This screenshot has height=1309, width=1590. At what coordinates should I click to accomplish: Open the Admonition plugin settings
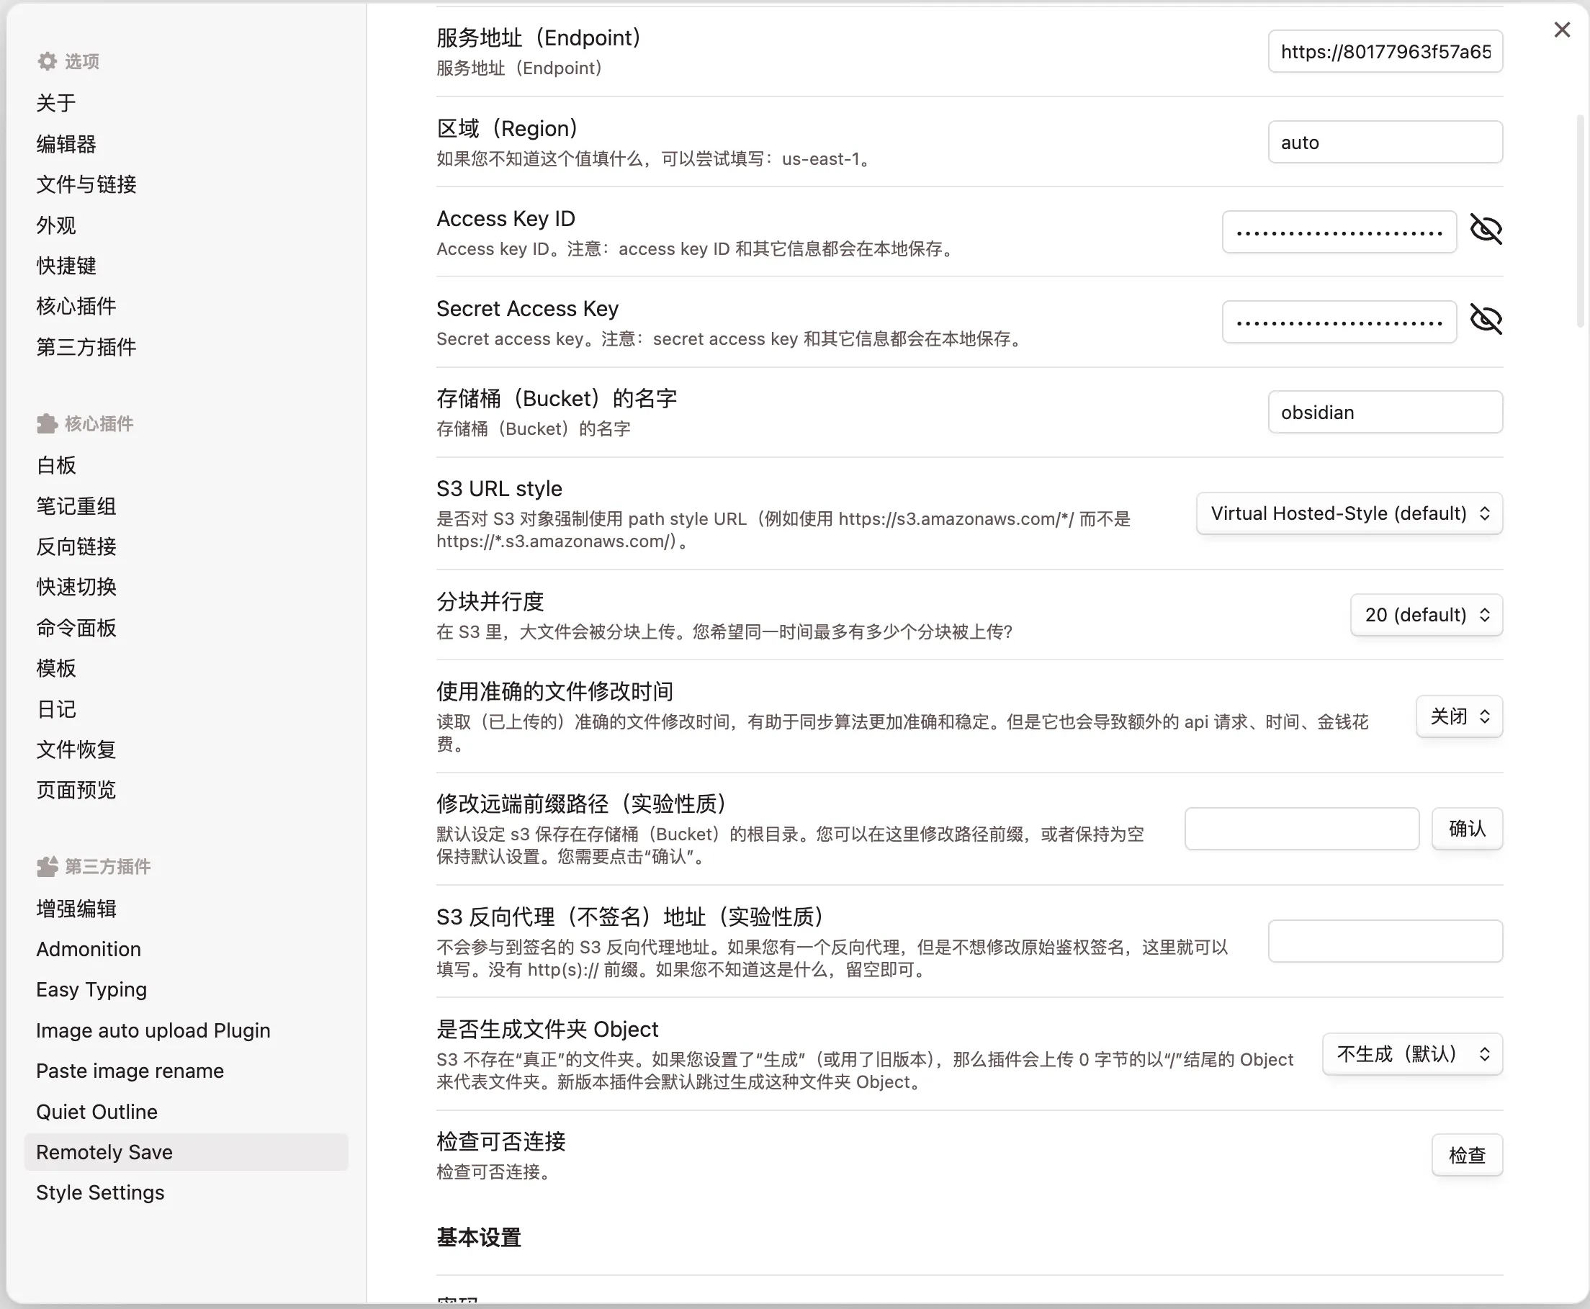(x=187, y=949)
